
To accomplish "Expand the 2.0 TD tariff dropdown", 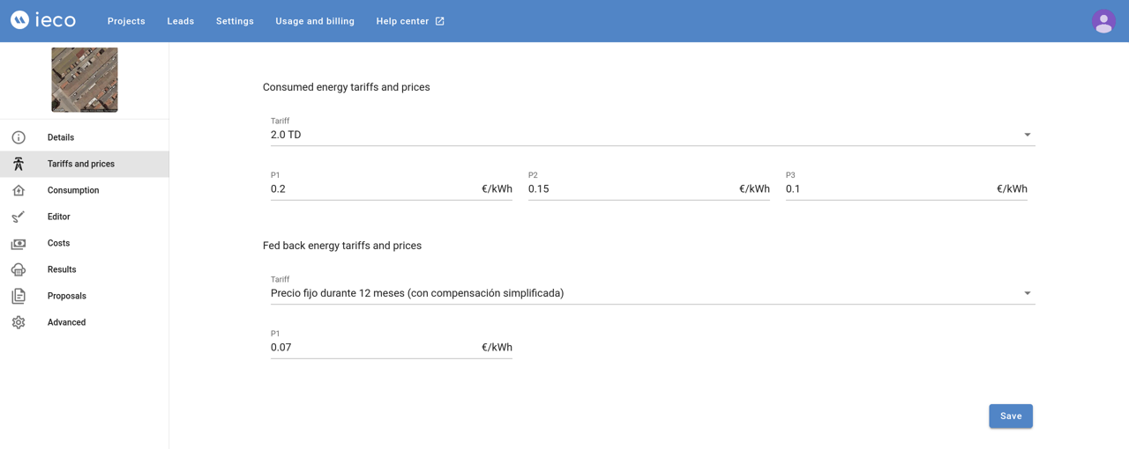I will coord(652,135).
